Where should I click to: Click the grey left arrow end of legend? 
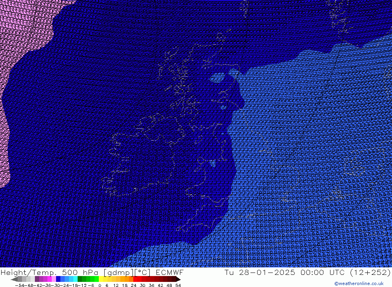click(x=14, y=279)
